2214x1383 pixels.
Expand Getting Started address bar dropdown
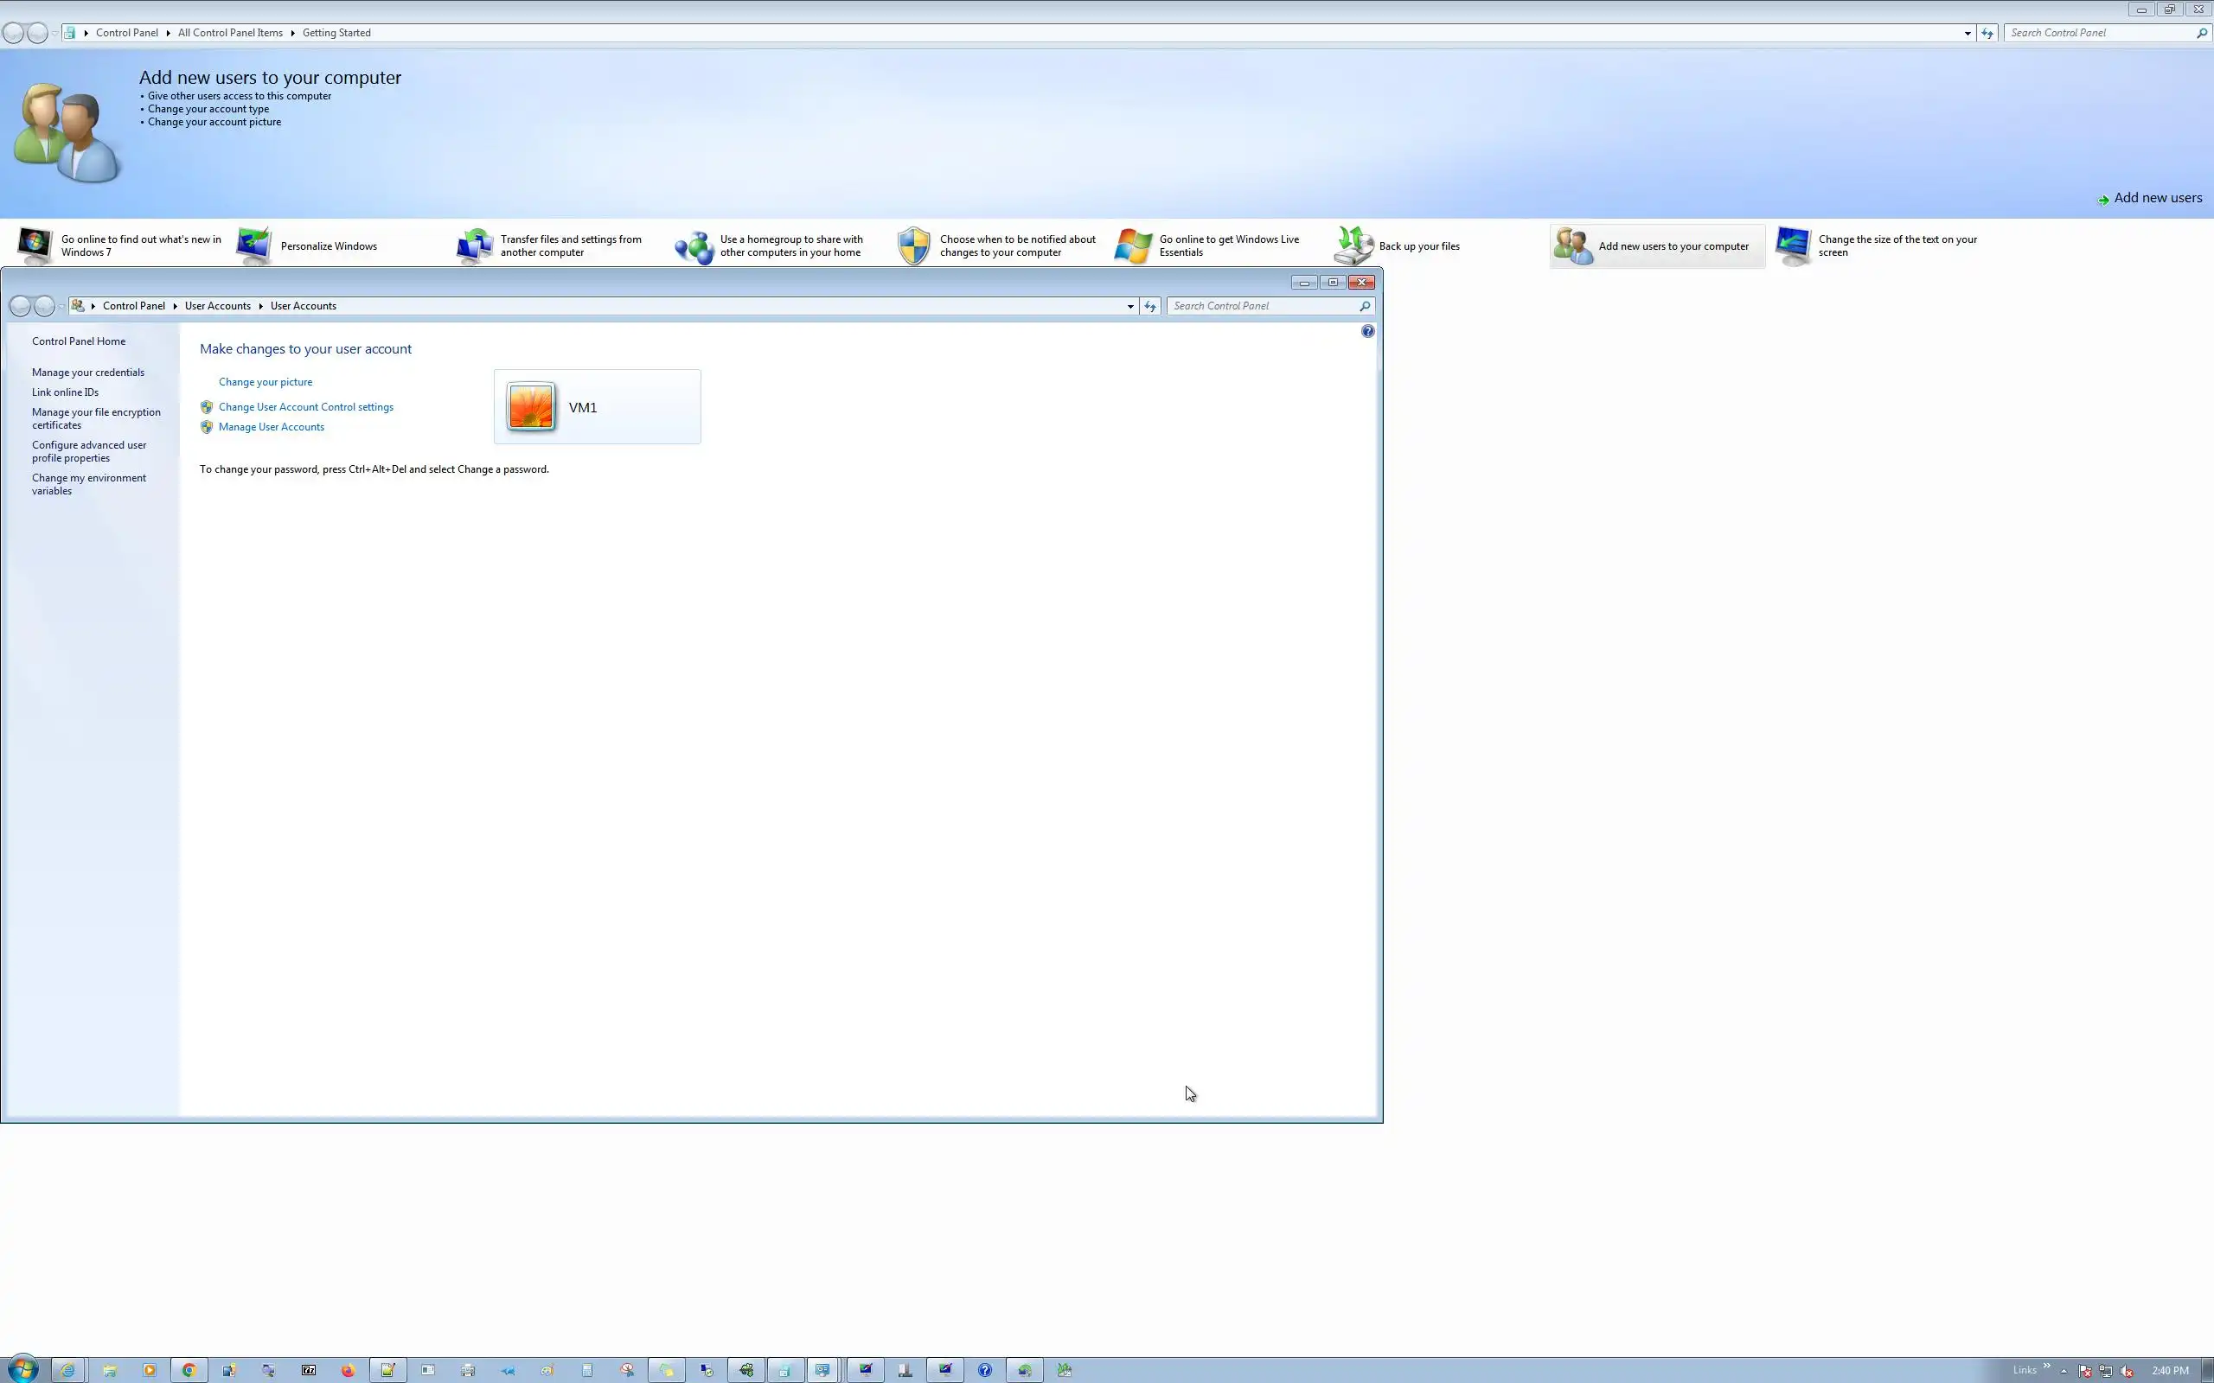[x=1967, y=33]
